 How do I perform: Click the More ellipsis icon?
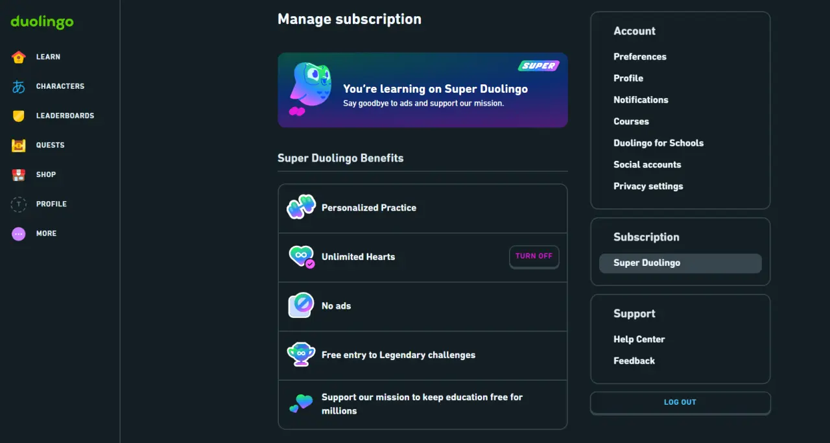[x=19, y=233]
